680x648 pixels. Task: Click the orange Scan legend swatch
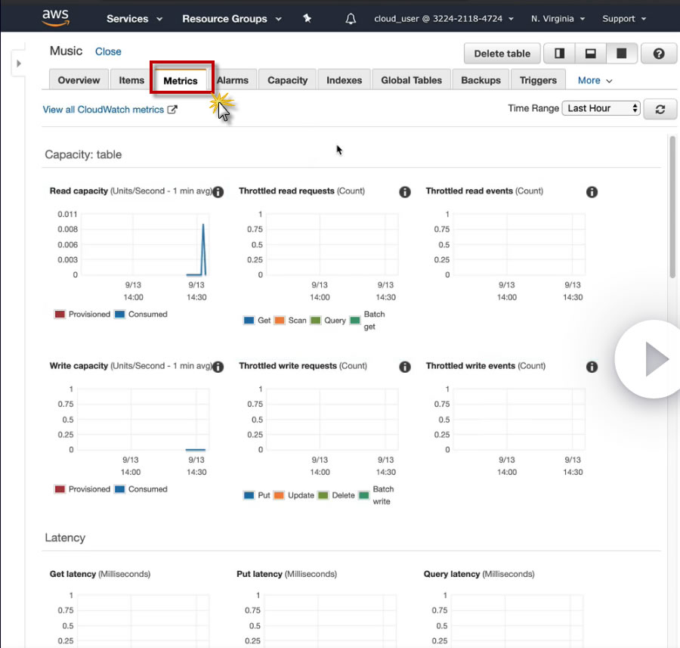pyautogui.click(x=280, y=321)
